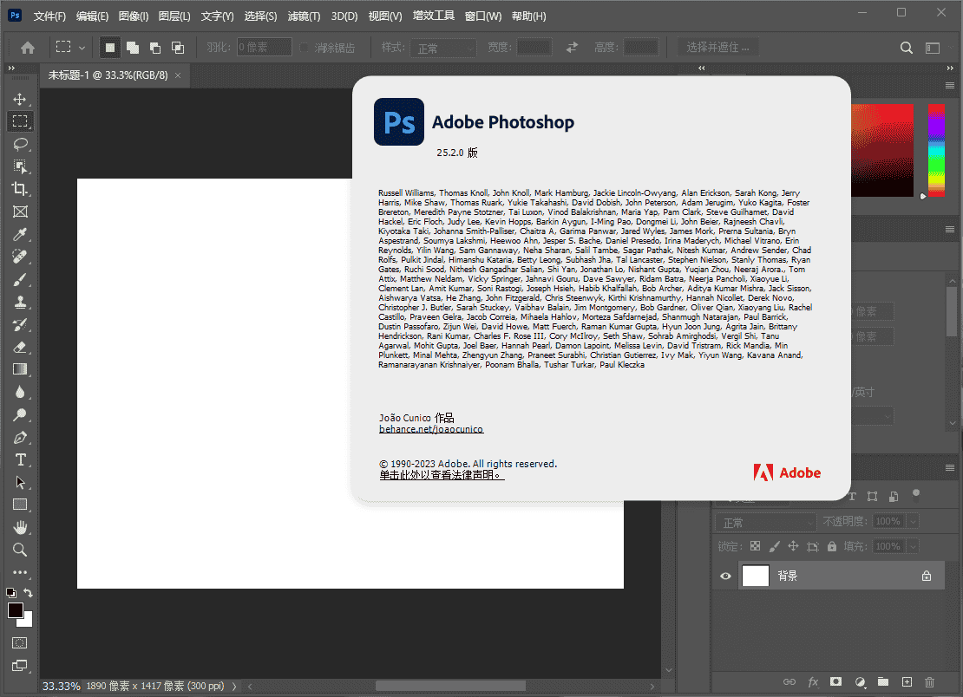
Task: Pick the Eyedropper tool
Action: (x=20, y=234)
